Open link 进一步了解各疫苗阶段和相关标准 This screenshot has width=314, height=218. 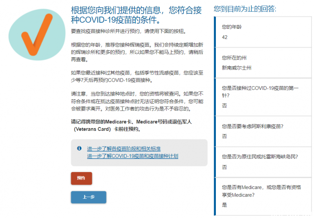(124, 149)
